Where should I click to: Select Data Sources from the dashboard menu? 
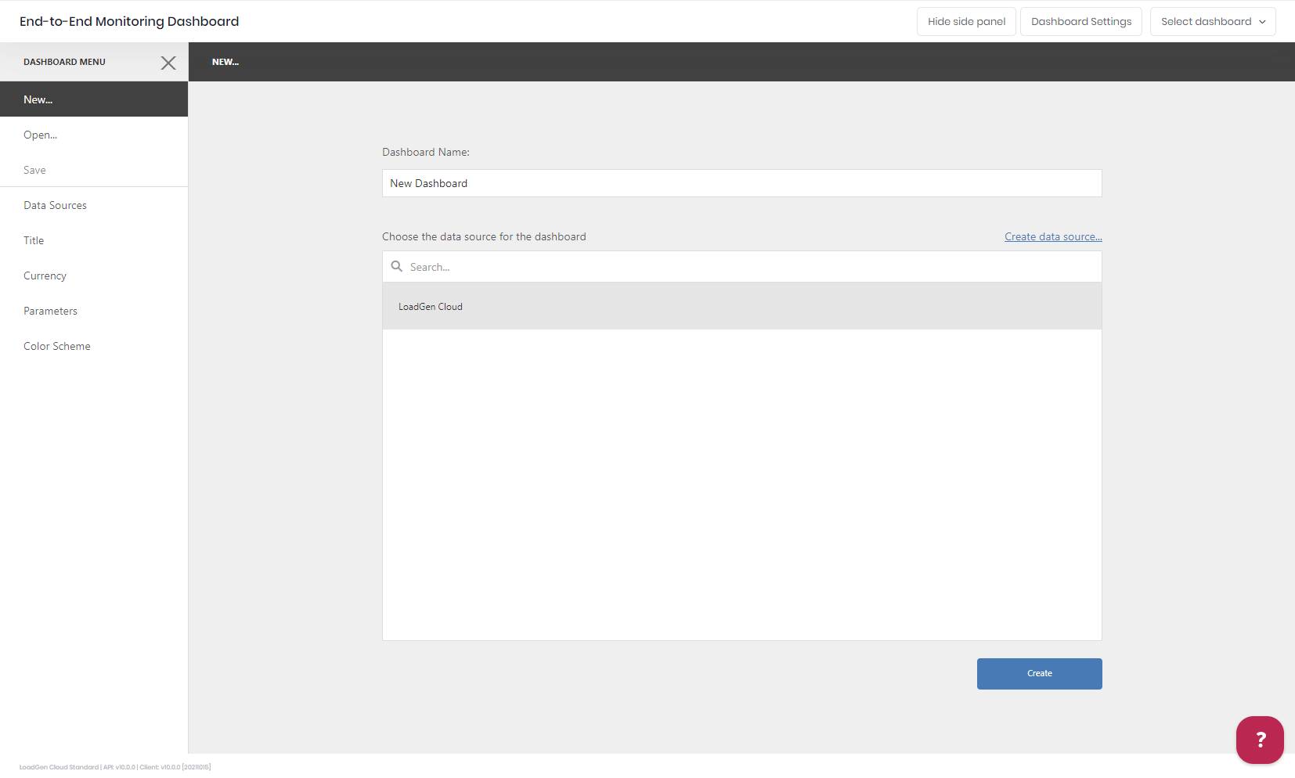pyautogui.click(x=55, y=205)
